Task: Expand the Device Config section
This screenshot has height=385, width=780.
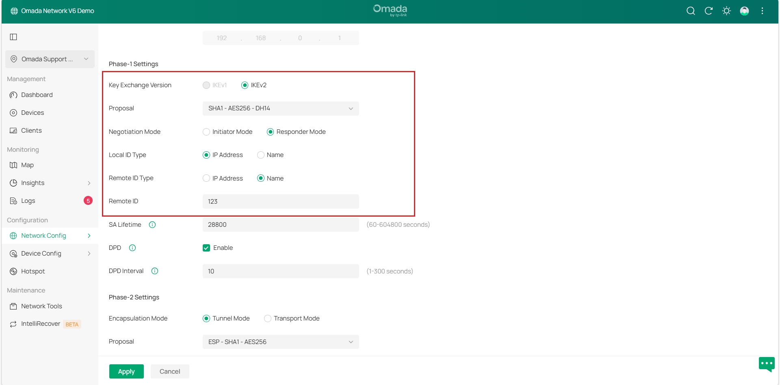Action: (41, 254)
